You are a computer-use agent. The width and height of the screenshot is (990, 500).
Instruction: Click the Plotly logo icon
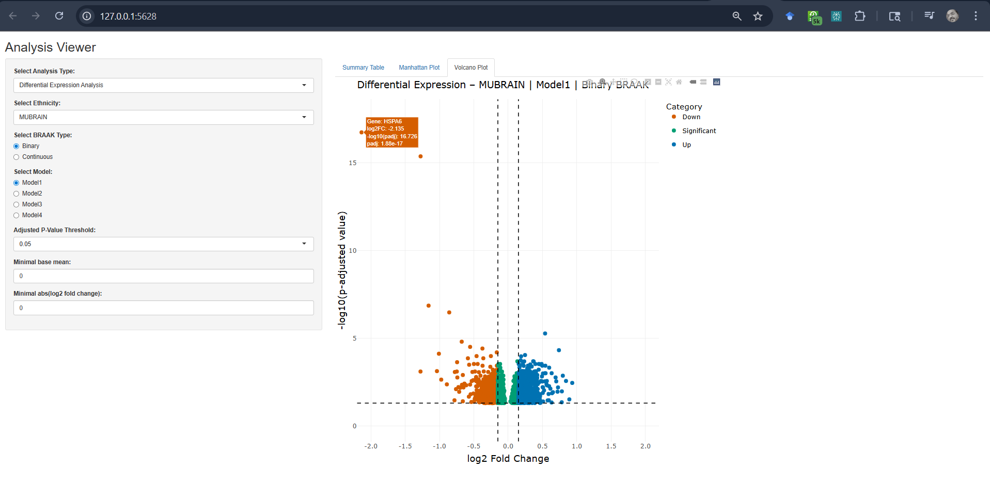pyautogui.click(x=717, y=82)
